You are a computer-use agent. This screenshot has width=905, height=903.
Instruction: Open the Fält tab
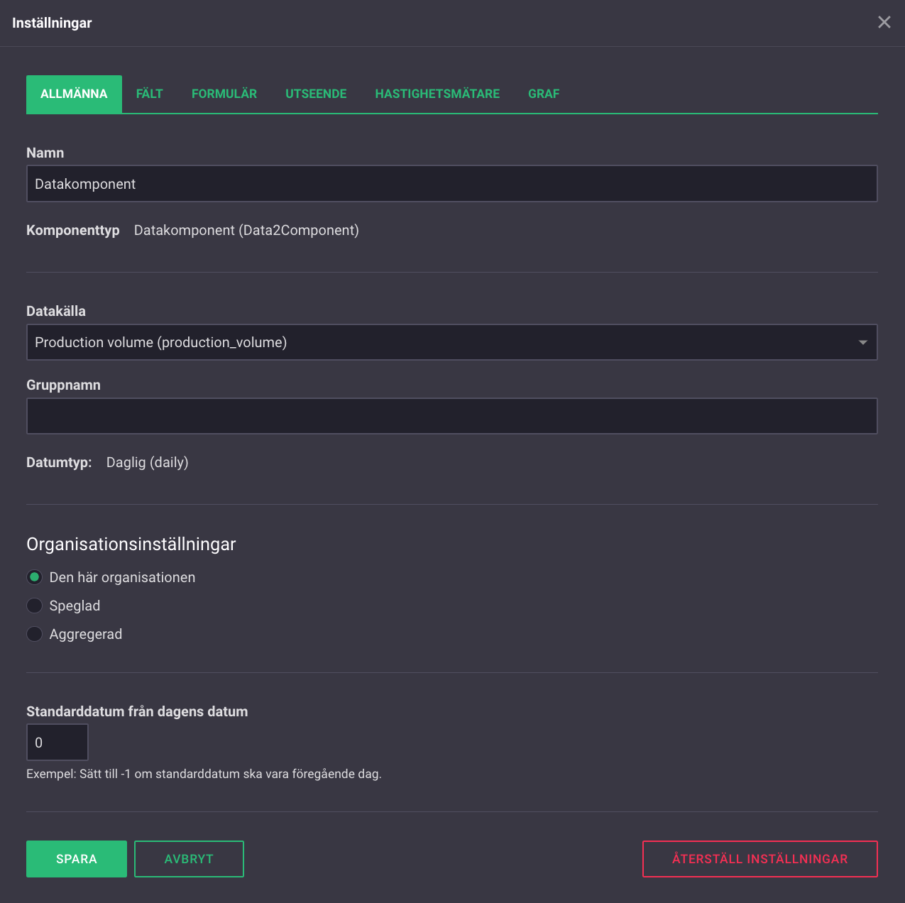[x=149, y=94]
